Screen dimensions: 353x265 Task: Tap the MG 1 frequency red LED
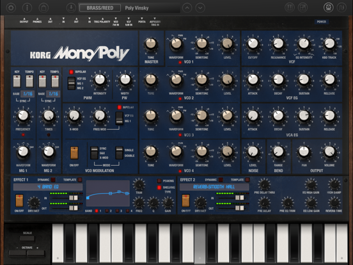[23, 135]
